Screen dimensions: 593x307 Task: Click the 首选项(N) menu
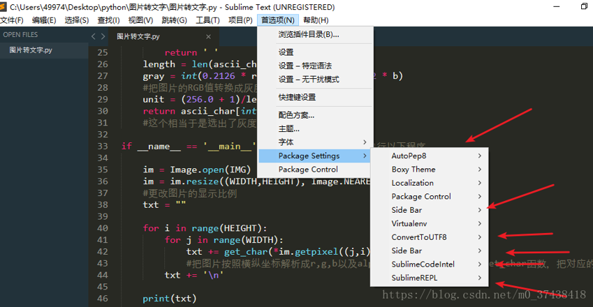coord(278,20)
